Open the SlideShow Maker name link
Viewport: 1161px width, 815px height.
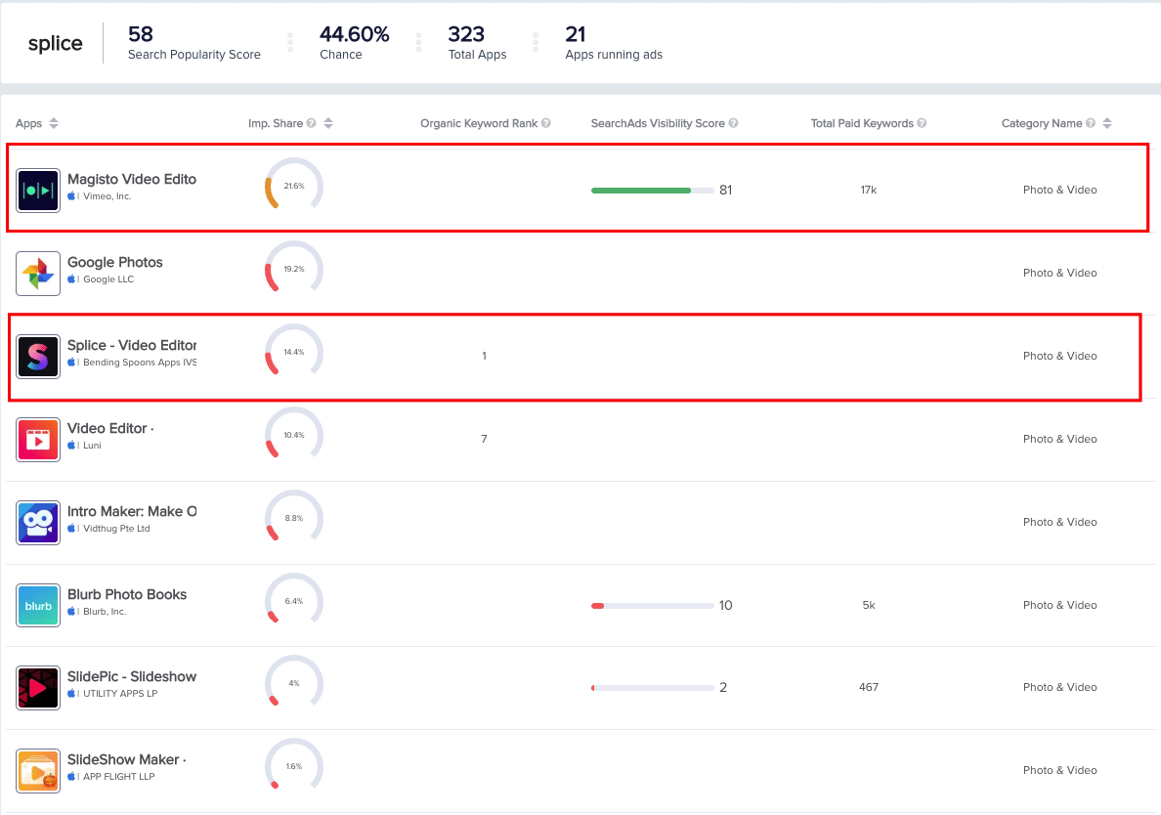[x=127, y=759]
